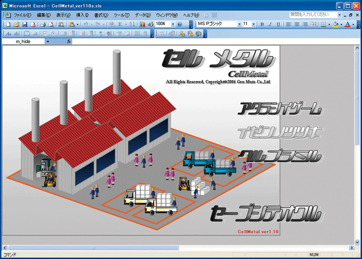Expand the MS Pゴシック font name dropdown
Image resolution: width=362 pixels, height=259 pixels.
point(239,24)
